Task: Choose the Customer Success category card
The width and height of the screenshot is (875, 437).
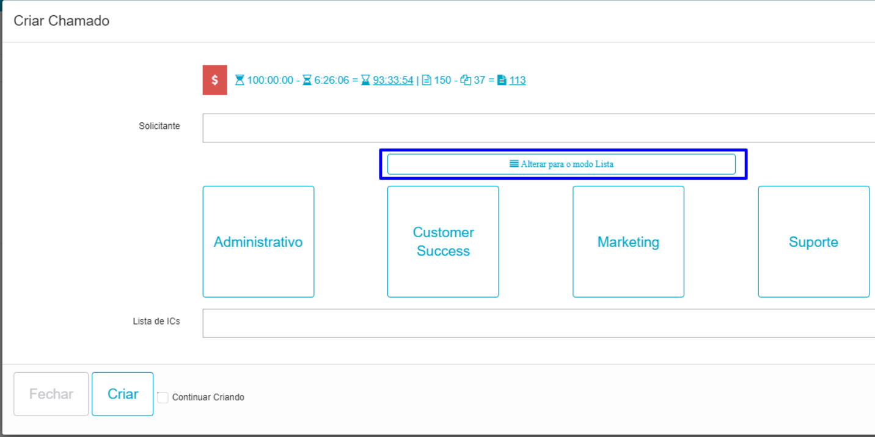Action: click(x=443, y=242)
